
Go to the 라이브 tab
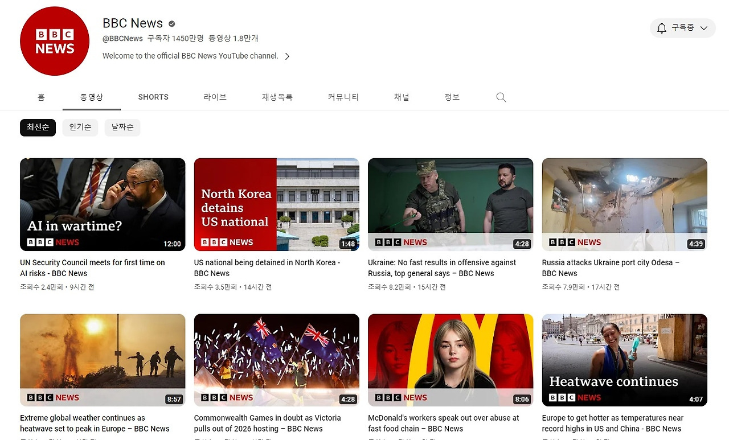click(x=215, y=97)
